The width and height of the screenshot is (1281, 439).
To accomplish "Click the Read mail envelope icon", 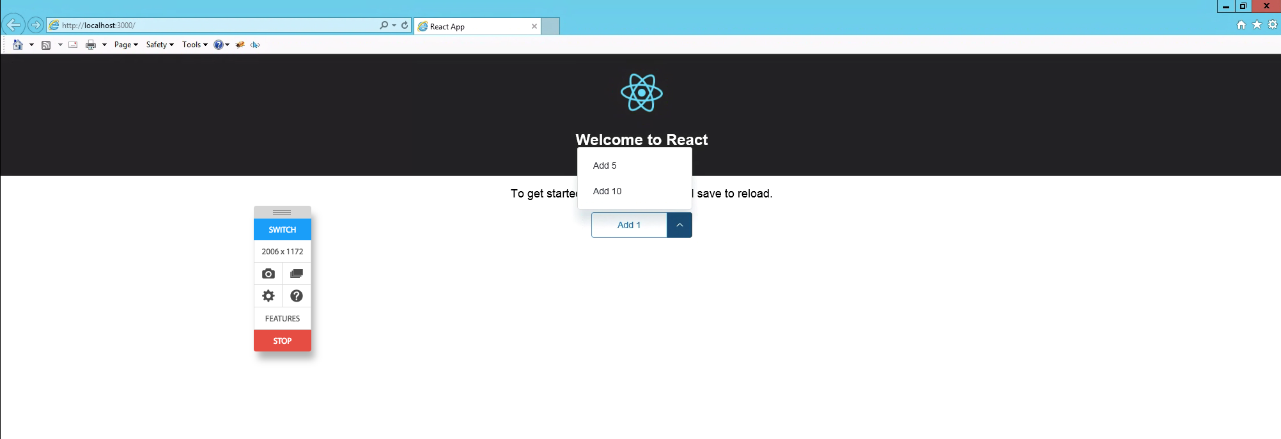I will [x=73, y=45].
